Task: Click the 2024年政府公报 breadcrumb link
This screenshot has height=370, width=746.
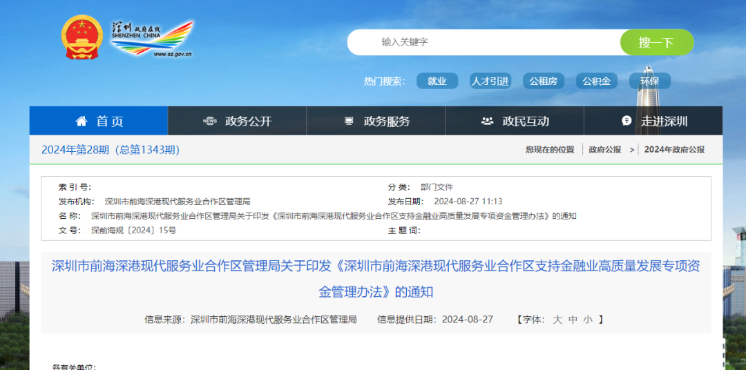Action: pos(674,150)
